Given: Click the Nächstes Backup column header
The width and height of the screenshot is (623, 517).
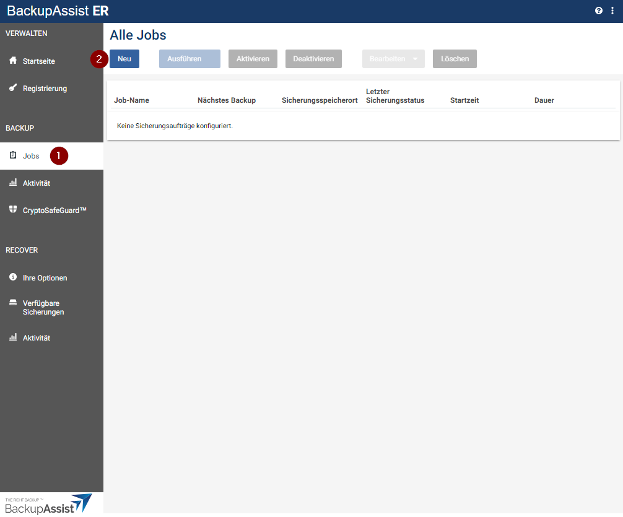Looking at the screenshot, I should [x=227, y=100].
